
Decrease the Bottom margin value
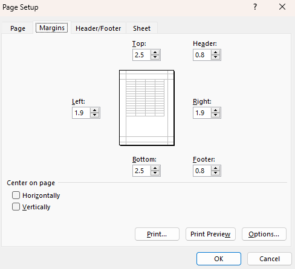tap(155, 173)
